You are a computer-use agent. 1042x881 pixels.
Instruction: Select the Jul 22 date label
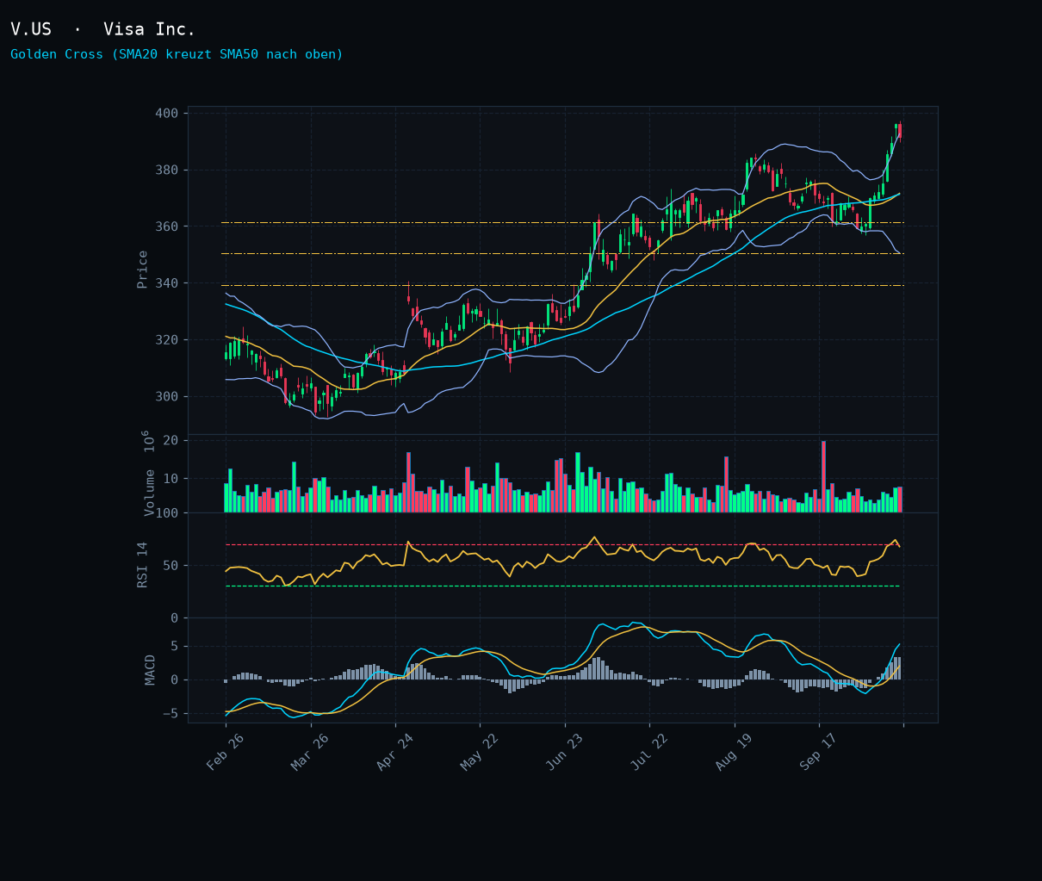tap(649, 752)
